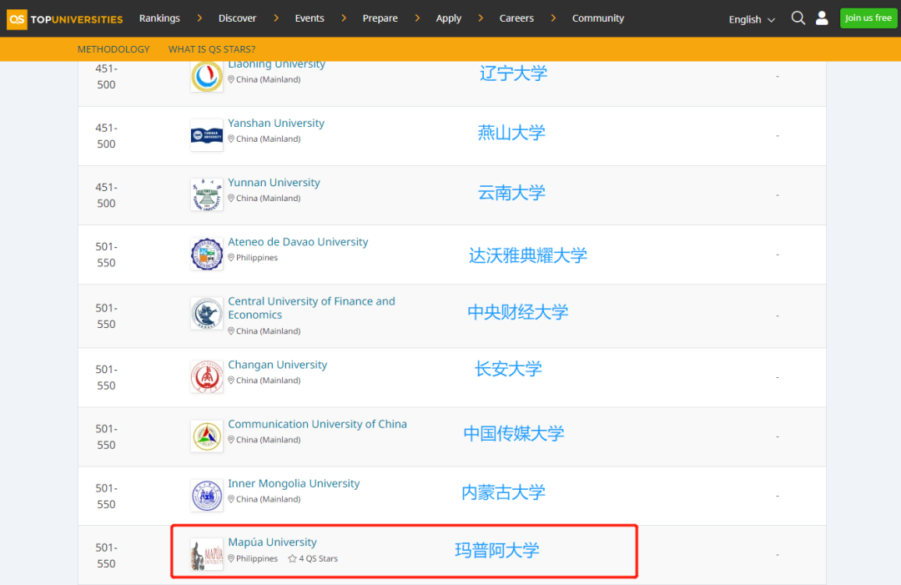Expand the chevron next to Prepare
This screenshot has height=585, width=901.
417,18
